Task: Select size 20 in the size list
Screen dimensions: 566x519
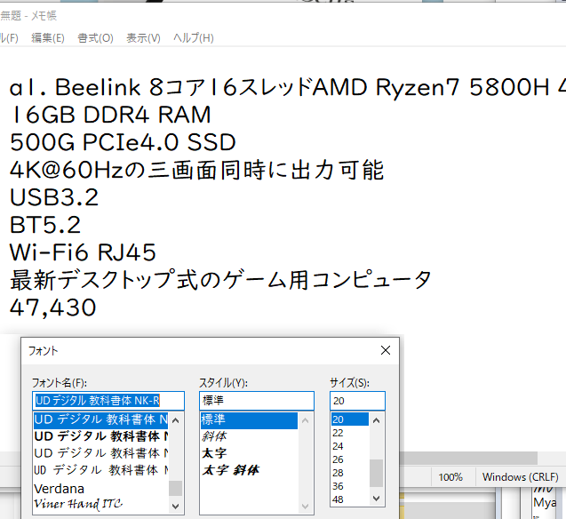Action: pyautogui.click(x=350, y=419)
